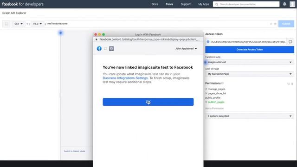Click the imagicsuite test app icon in popup

pos(111,48)
